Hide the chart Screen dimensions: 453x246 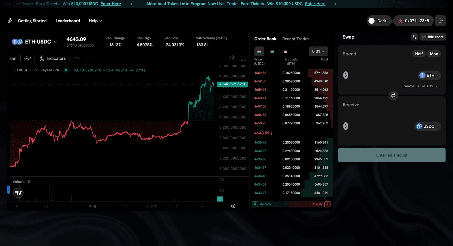tap(433, 37)
